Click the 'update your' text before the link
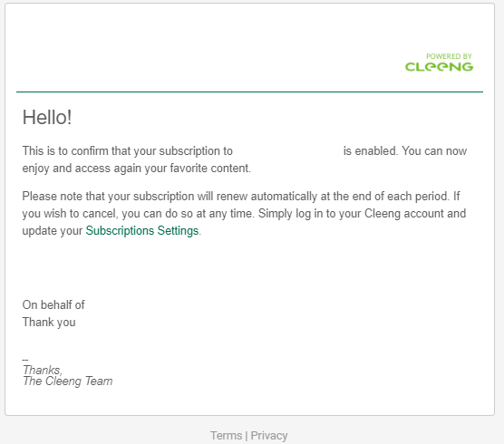 53,231
